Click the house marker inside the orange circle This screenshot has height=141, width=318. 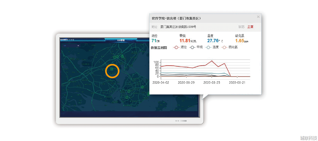tap(112, 69)
